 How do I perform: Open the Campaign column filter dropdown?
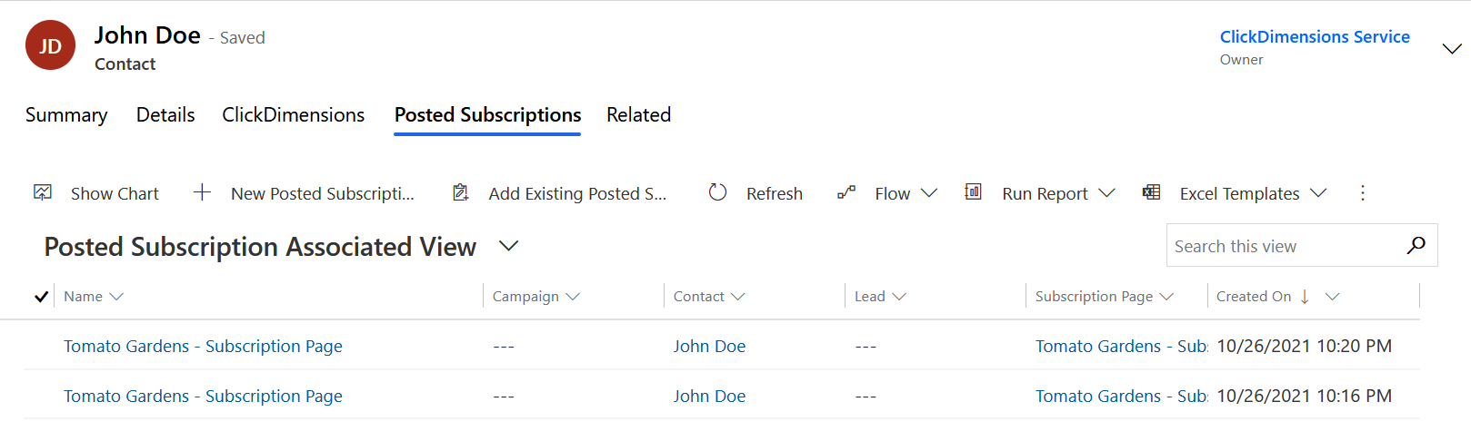click(573, 297)
